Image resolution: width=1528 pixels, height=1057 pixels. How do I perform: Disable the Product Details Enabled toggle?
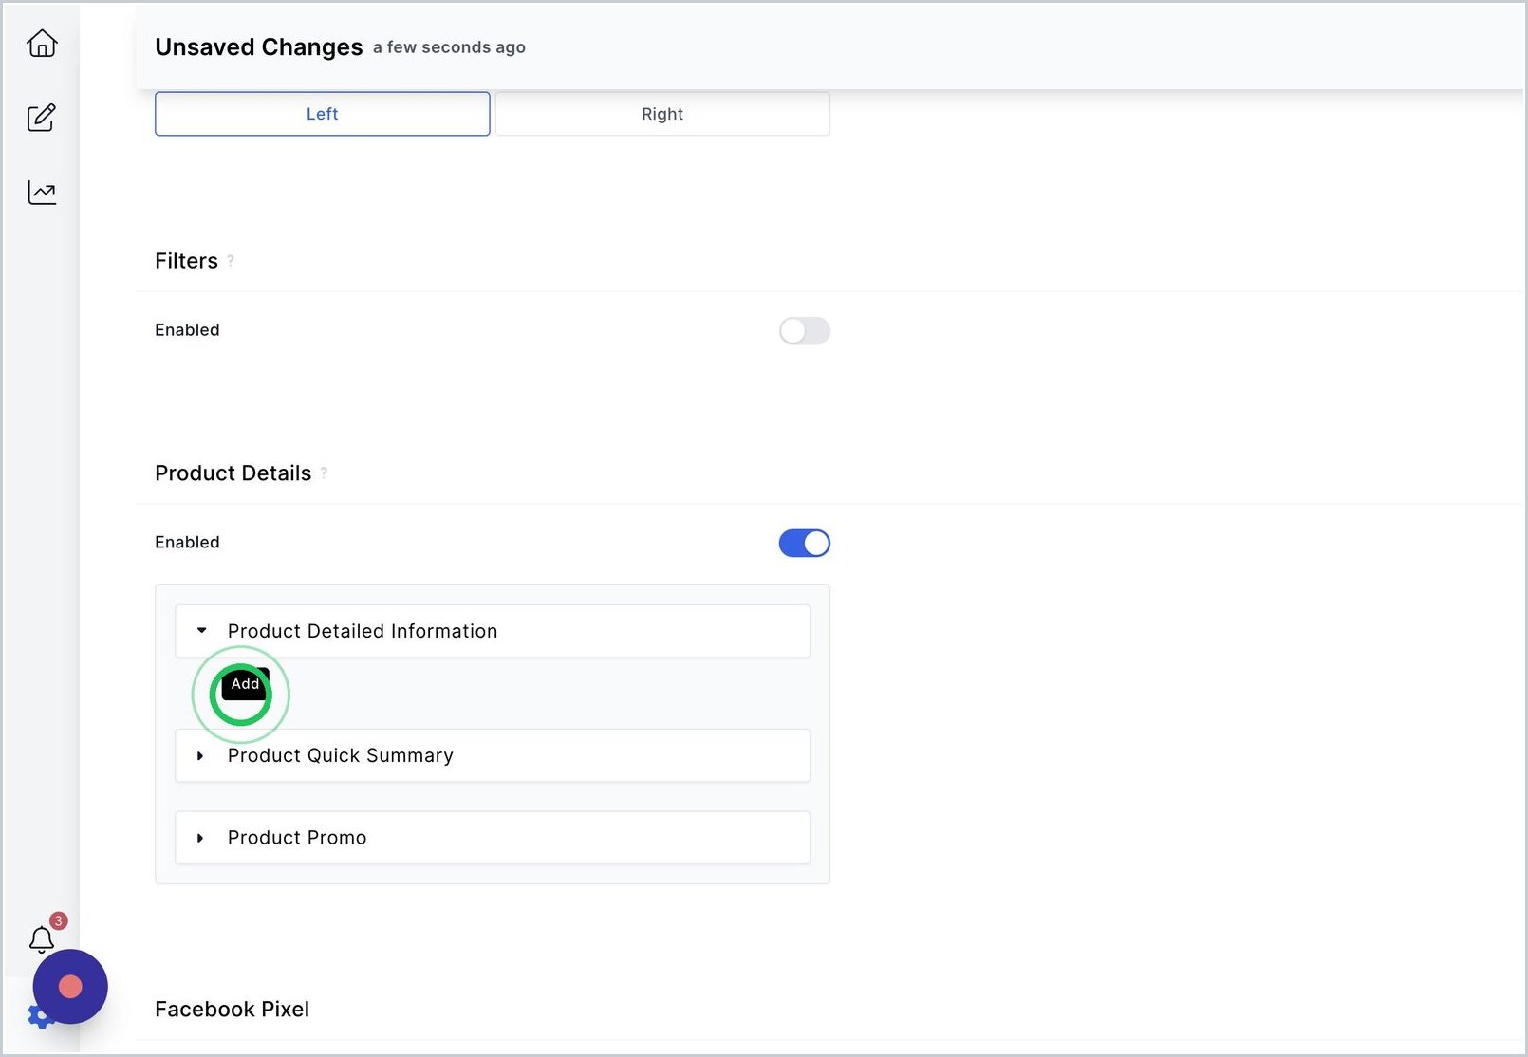[x=805, y=543]
